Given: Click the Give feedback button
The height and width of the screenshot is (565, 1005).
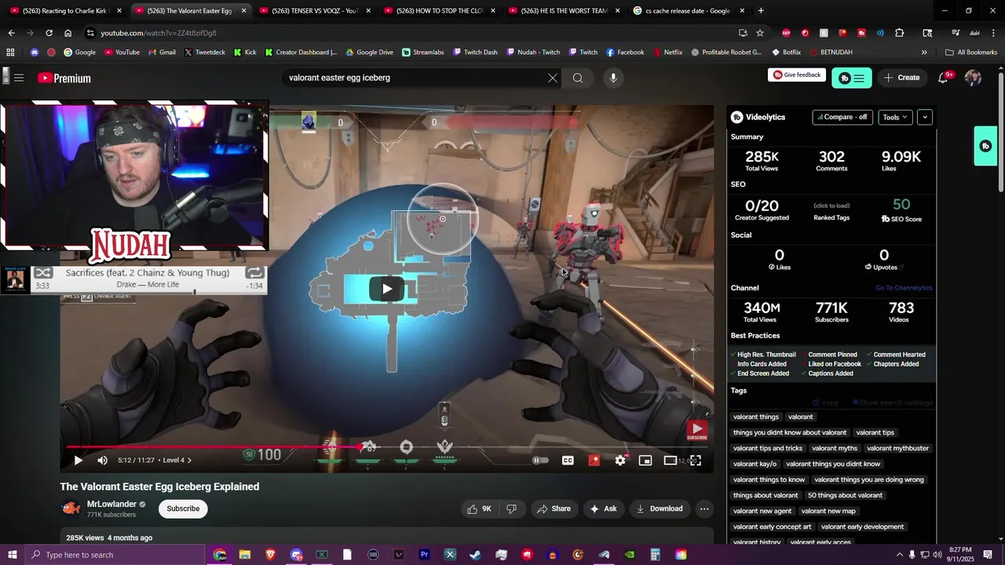Looking at the screenshot, I should pyautogui.click(x=797, y=75).
